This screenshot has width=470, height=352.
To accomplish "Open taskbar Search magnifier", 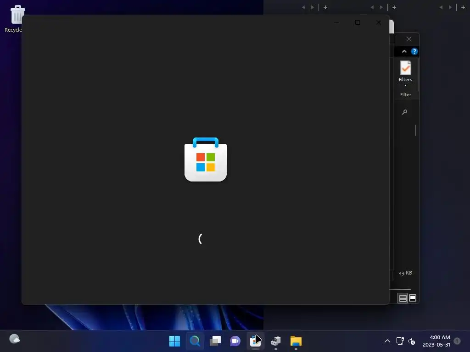I will tap(195, 341).
